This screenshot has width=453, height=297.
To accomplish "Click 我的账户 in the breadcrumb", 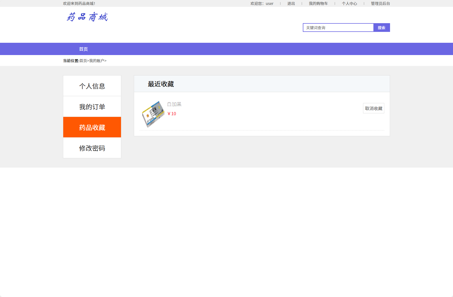I will tap(96, 60).
